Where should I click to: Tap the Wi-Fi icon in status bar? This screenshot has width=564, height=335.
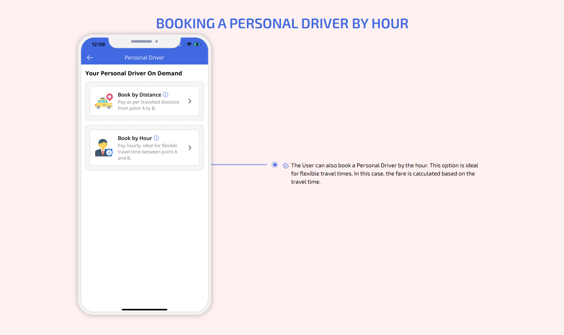pyautogui.click(x=189, y=44)
